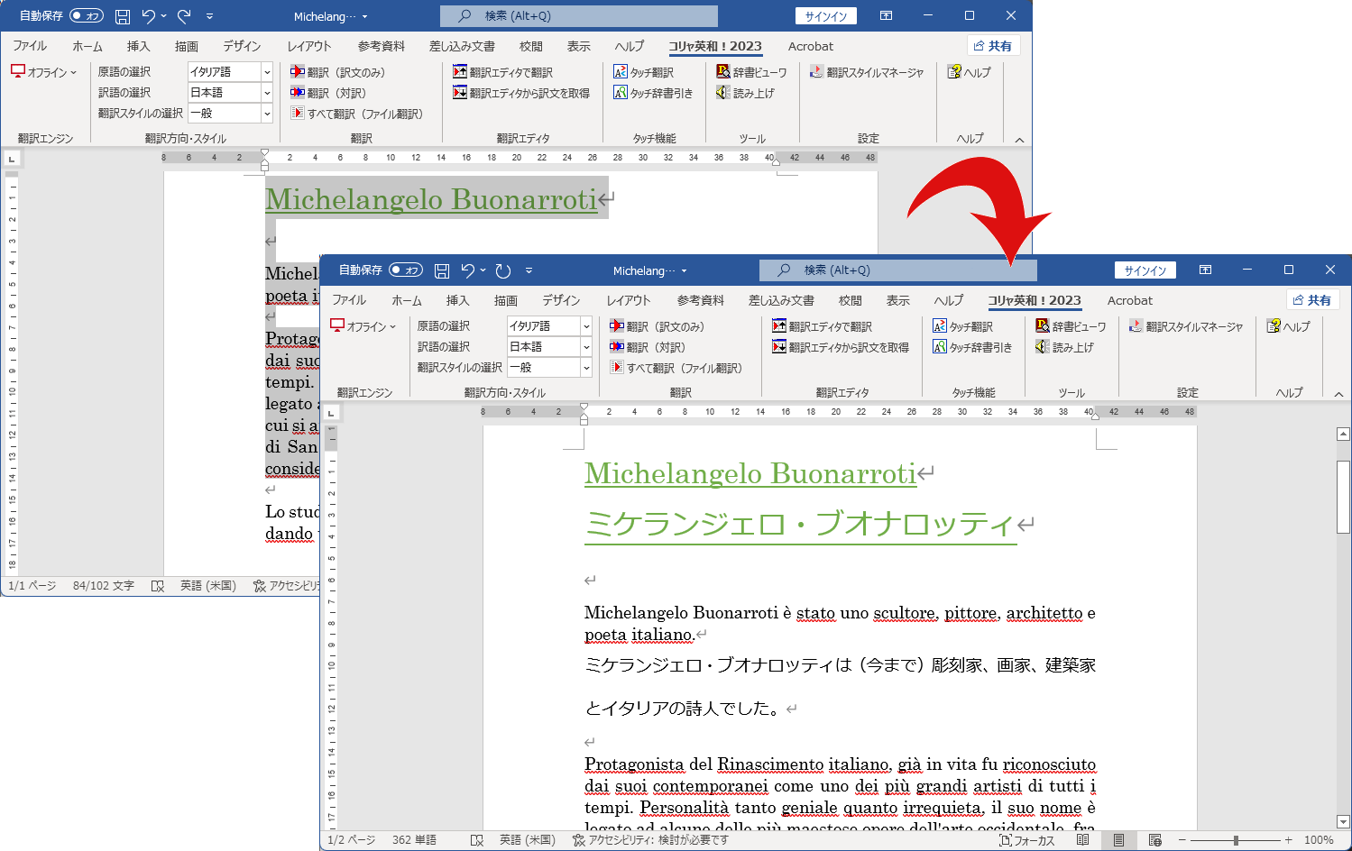
Task: Click 読み上げ in the back window
Action: [x=745, y=93]
